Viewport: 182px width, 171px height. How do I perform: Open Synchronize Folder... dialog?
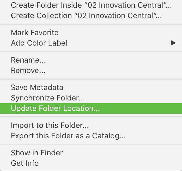coord(91,98)
